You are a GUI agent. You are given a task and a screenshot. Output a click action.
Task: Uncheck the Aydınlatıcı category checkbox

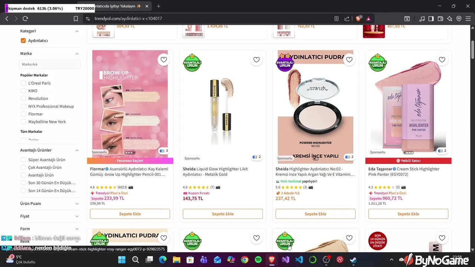coord(23,41)
